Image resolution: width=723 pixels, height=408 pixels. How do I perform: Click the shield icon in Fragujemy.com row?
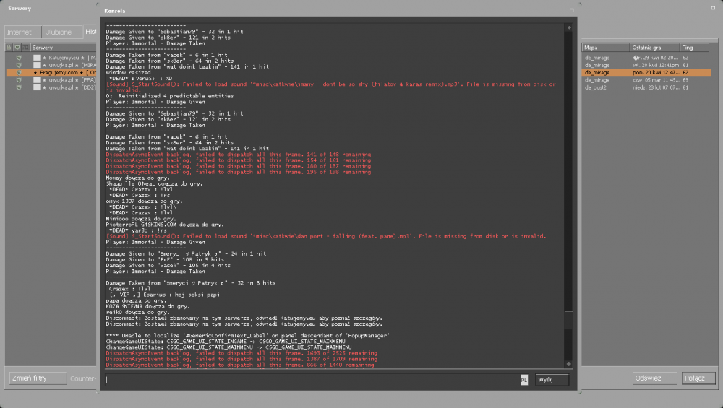point(19,73)
